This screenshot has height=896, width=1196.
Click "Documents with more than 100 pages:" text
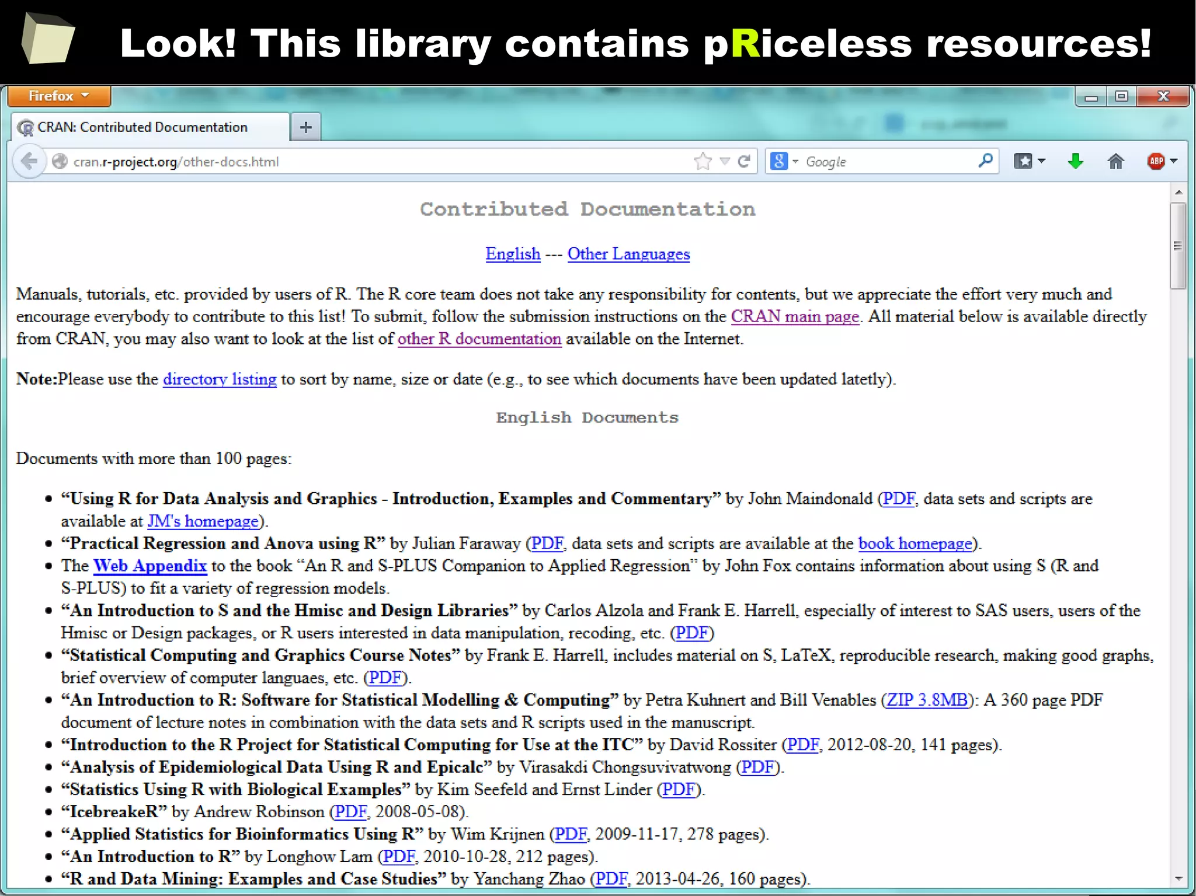click(154, 459)
